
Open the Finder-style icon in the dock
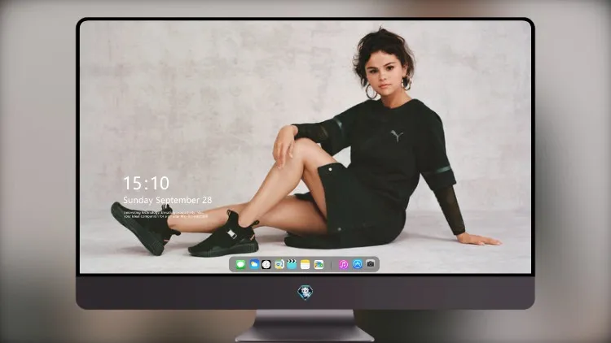click(x=279, y=264)
